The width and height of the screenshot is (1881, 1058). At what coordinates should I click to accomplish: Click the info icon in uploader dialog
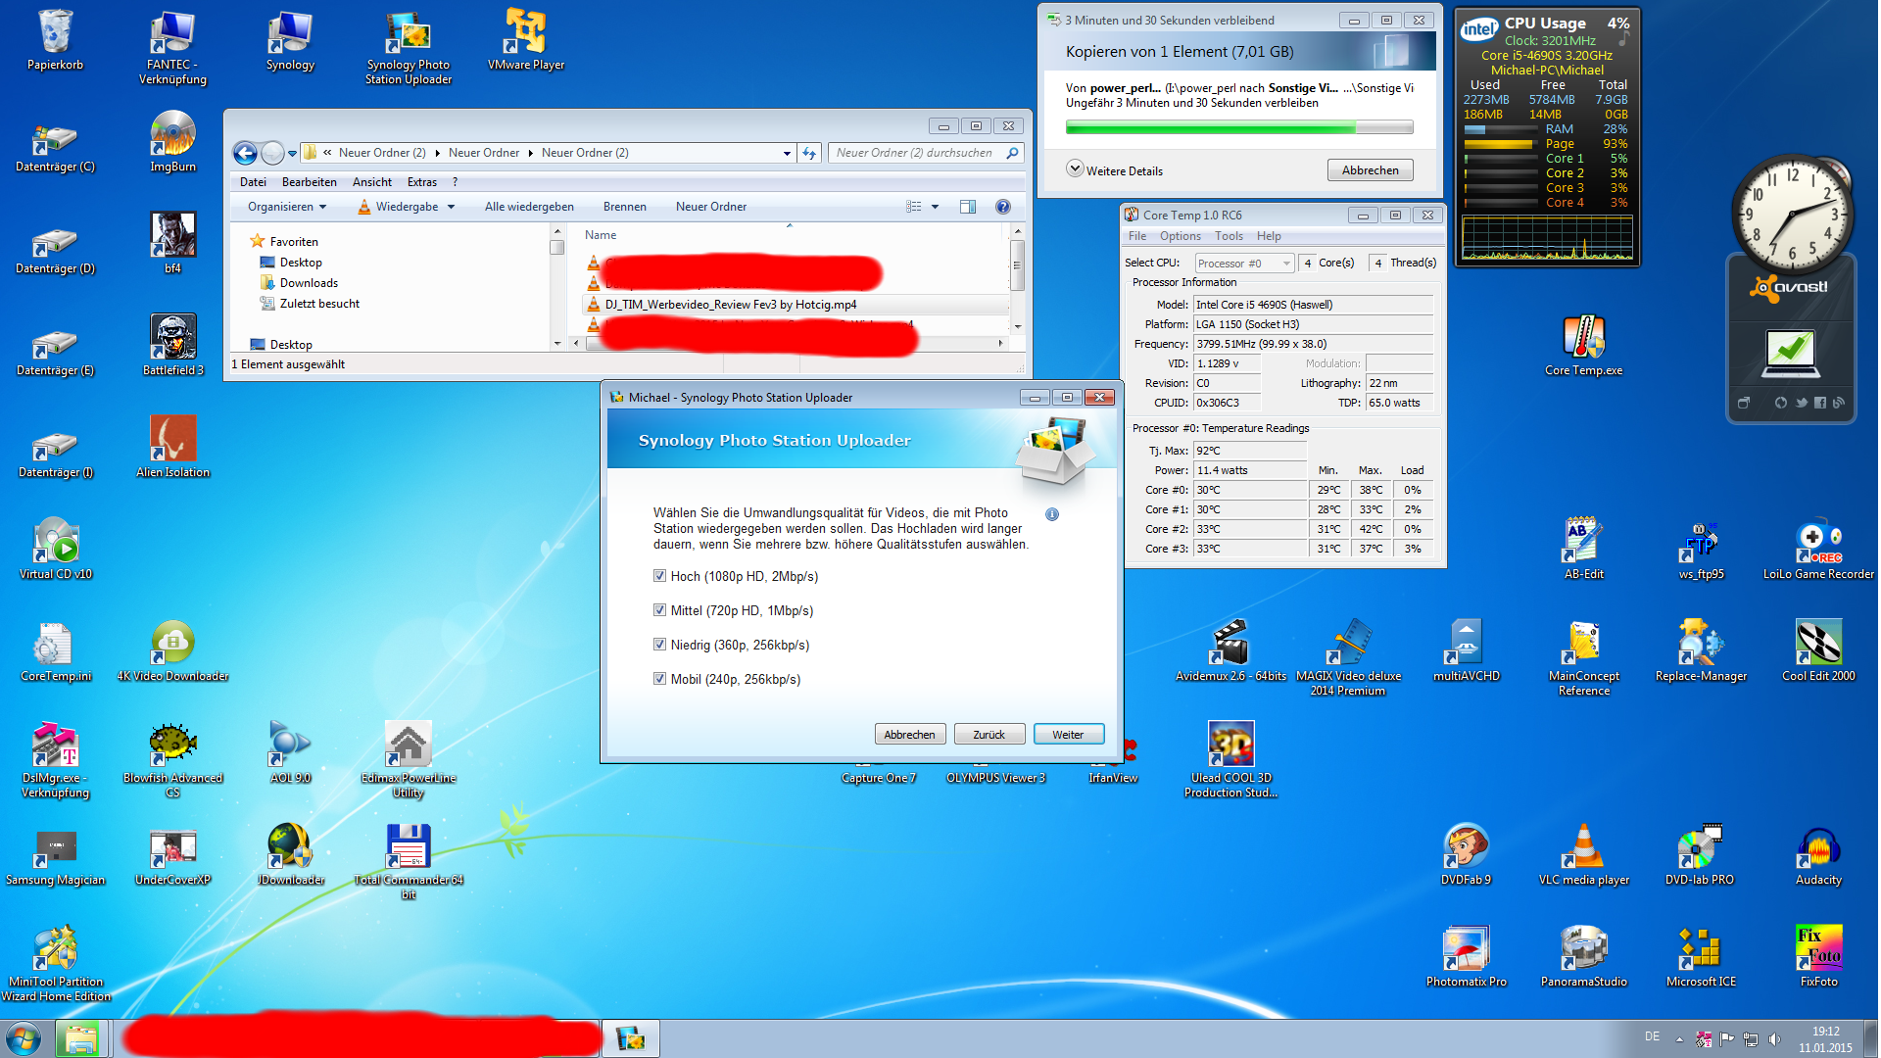pyautogui.click(x=1052, y=514)
